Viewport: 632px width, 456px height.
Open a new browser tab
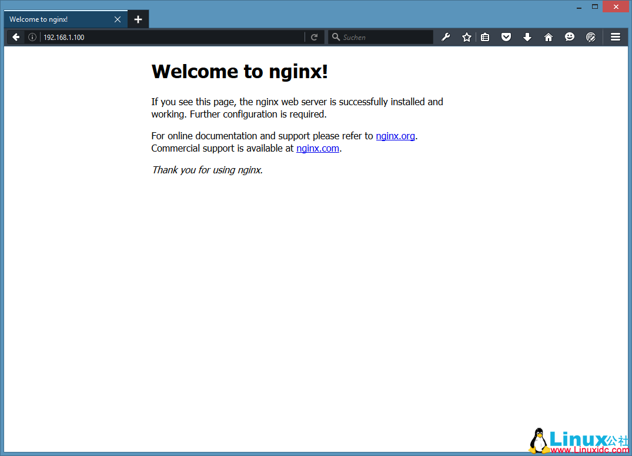click(x=138, y=19)
